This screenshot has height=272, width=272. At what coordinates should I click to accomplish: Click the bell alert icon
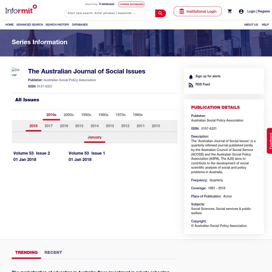[191, 77]
